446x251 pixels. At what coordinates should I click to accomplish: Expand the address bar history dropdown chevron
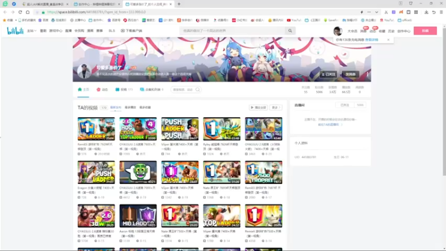click(x=376, y=12)
